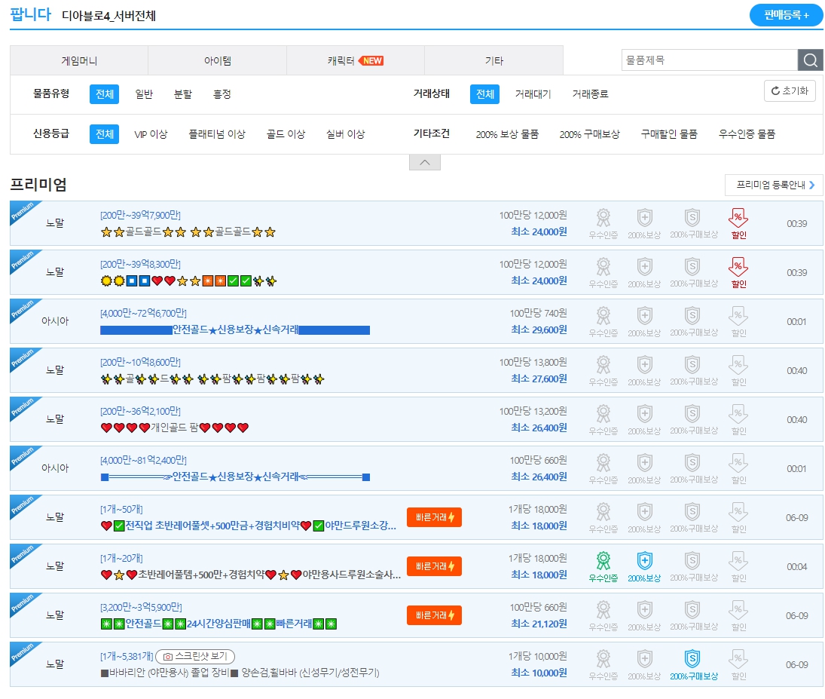Open 프리미엄 등록안내 with its arrow
825x699 pixels.
point(774,185)
